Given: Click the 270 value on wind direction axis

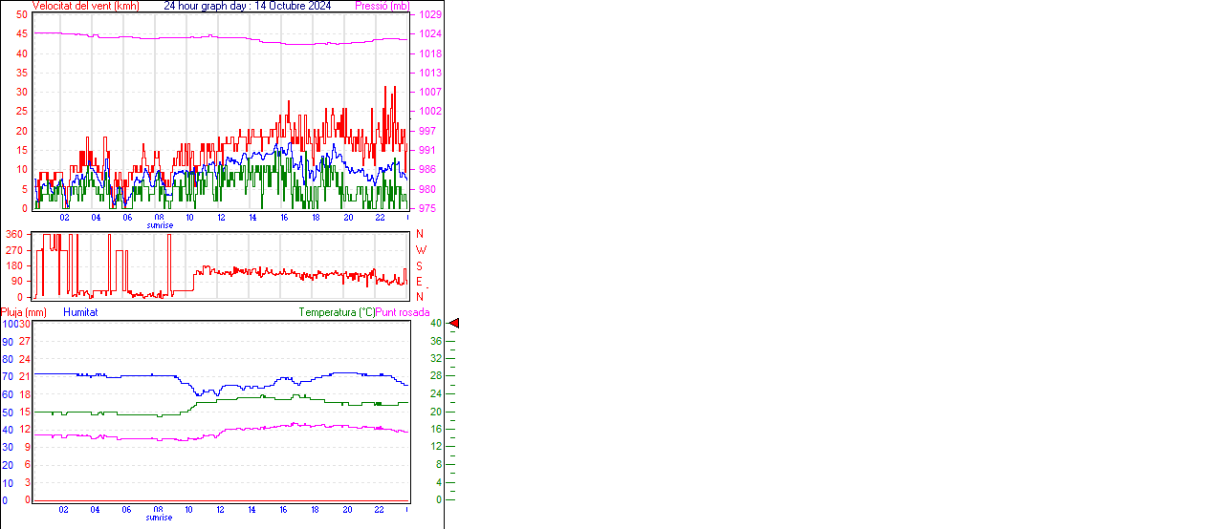Looking at the screenshot, I should click(x=14, y=249).
